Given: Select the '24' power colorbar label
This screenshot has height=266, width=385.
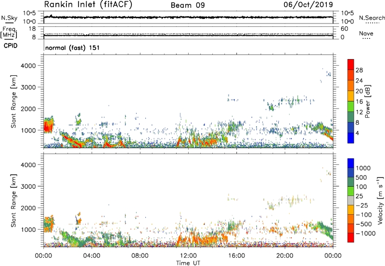Looking at the screenshot, I should [359, 81].
